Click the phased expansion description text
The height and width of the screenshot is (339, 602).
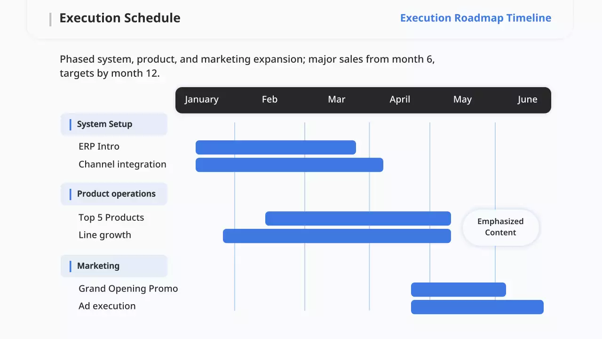[247, 66]
